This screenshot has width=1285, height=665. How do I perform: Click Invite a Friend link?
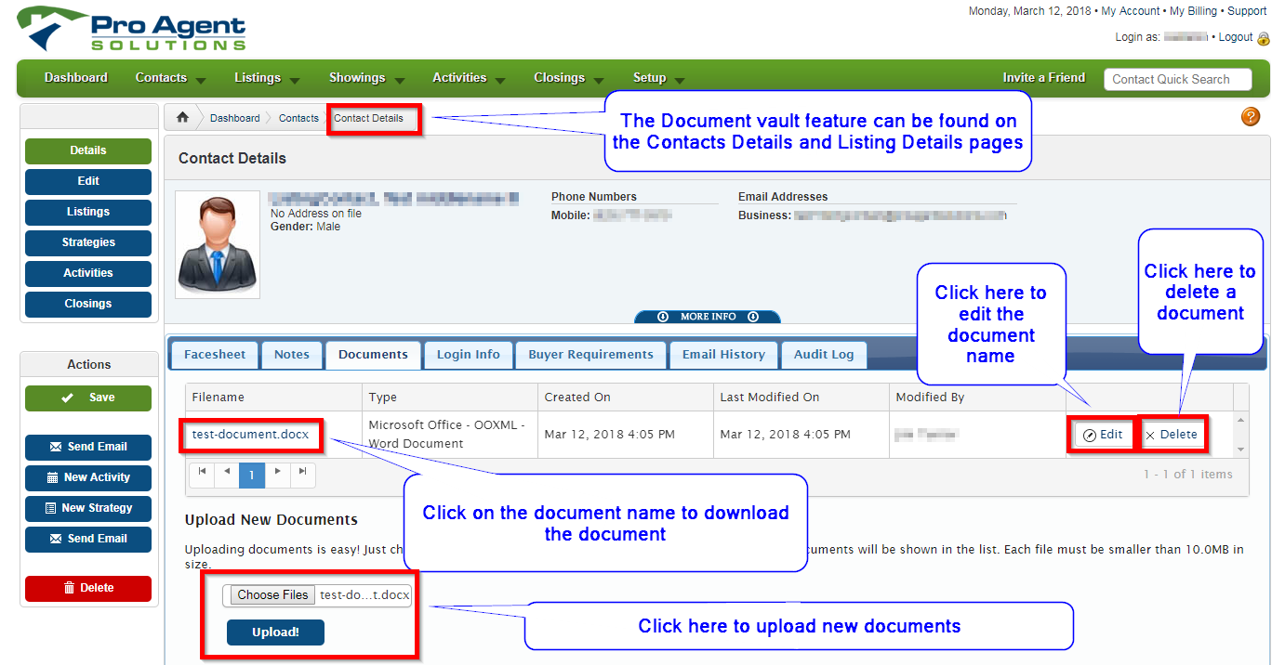[x=1043, y=78]
